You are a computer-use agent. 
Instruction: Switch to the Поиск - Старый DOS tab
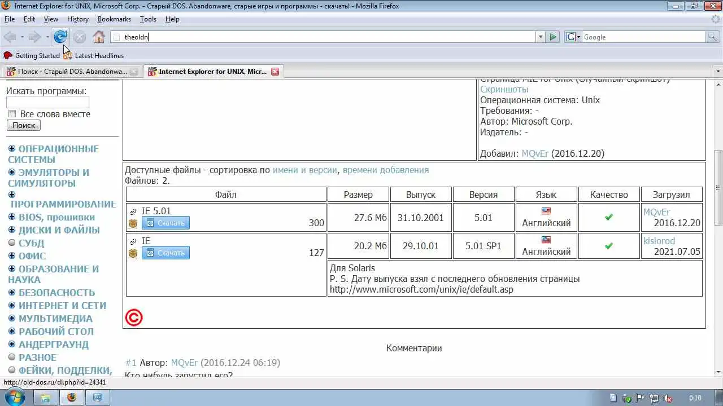[x=72, y=72]
